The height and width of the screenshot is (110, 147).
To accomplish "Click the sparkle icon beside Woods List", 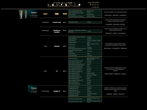I will [90, 5].
